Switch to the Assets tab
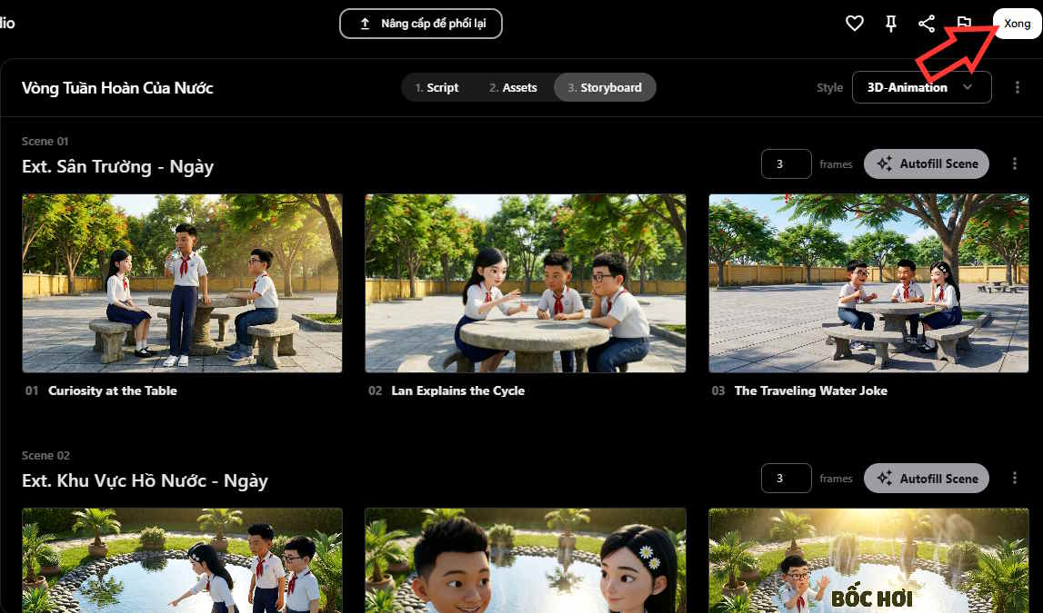Viewport: 1043px width, 613px height. [x=513, y=88]
